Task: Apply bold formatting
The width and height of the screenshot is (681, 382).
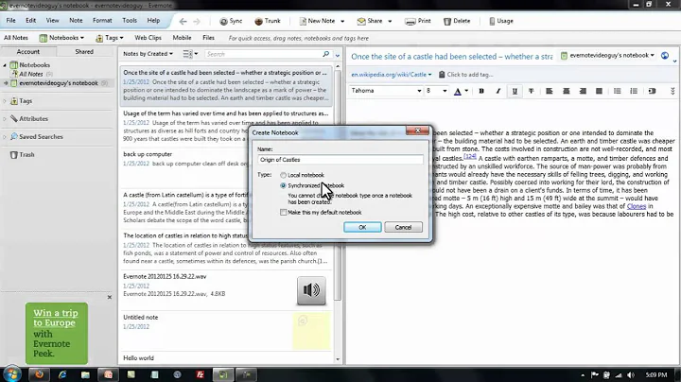Action: point(481,91)
